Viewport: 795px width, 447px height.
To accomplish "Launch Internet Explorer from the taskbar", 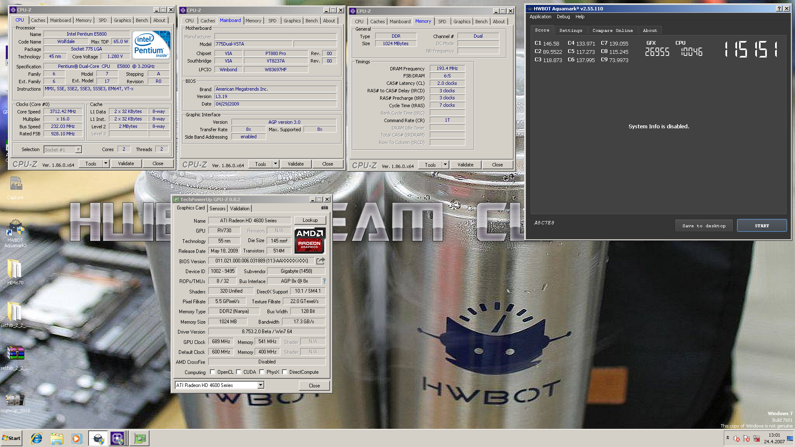I will tap(37, 438).
